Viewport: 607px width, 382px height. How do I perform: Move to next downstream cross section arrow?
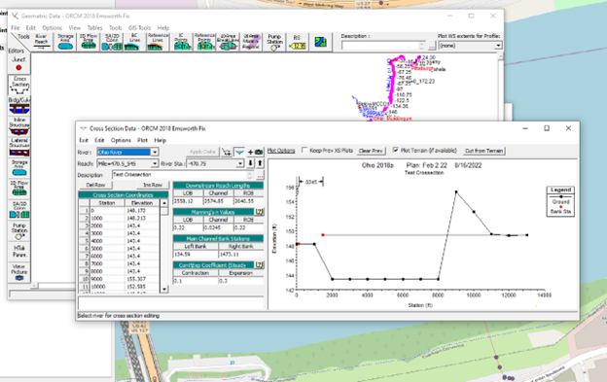(x=250, y=163)
